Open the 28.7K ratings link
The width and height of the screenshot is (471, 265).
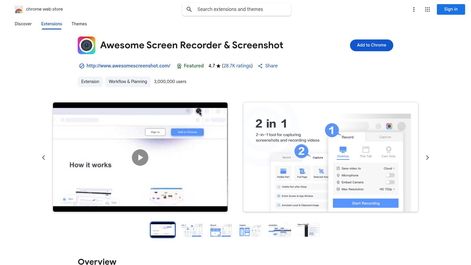(x=237, y=66)
